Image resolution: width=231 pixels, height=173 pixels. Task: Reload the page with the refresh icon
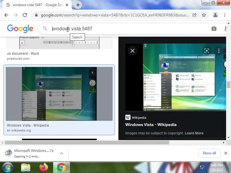coord(25,15)
